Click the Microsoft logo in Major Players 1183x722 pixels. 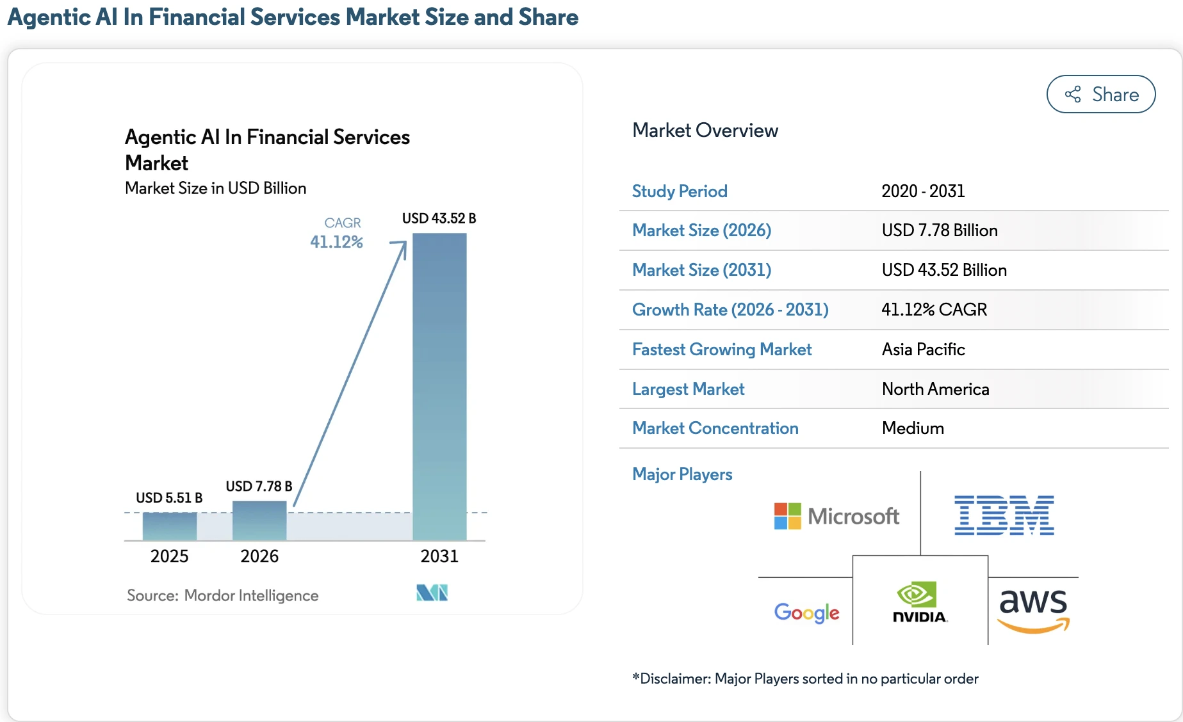coord(836,516)
